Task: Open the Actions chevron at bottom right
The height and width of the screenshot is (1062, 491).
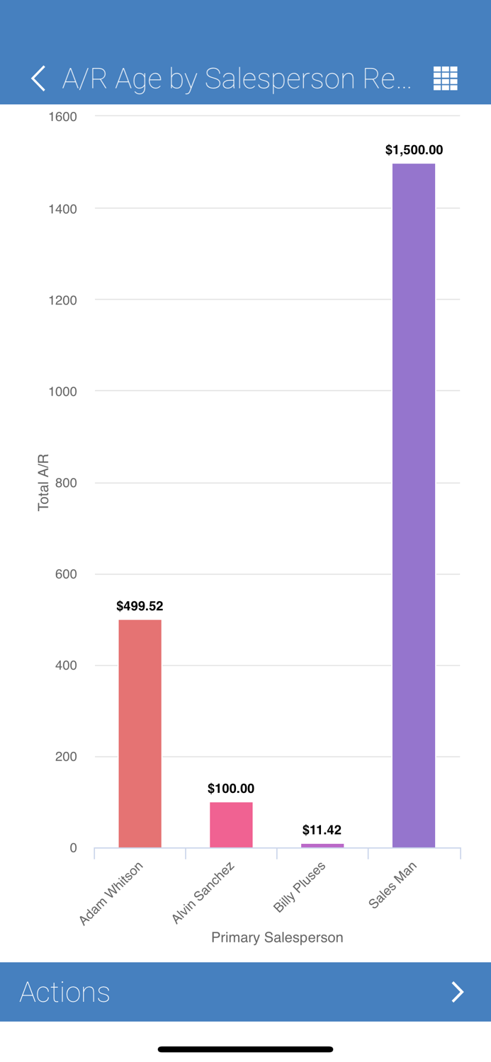Action: coord(457,992)
